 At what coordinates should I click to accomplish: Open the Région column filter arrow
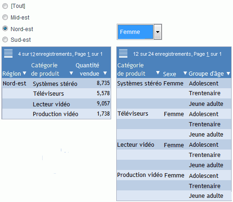[x=25, y=73]
